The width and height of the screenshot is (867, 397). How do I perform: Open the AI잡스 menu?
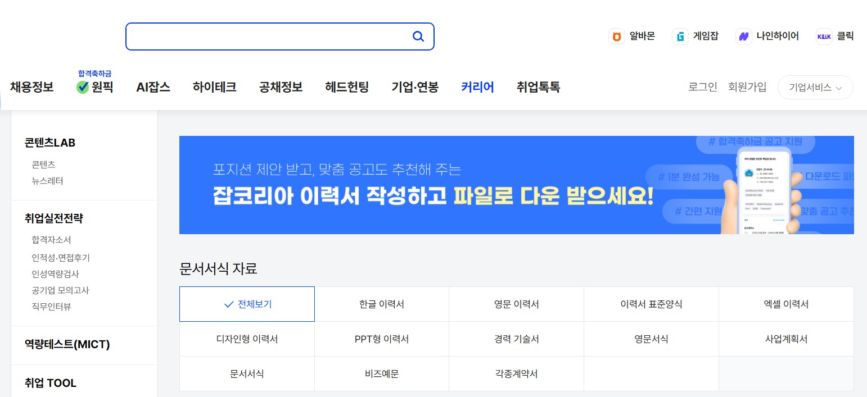tap(153, 87)
